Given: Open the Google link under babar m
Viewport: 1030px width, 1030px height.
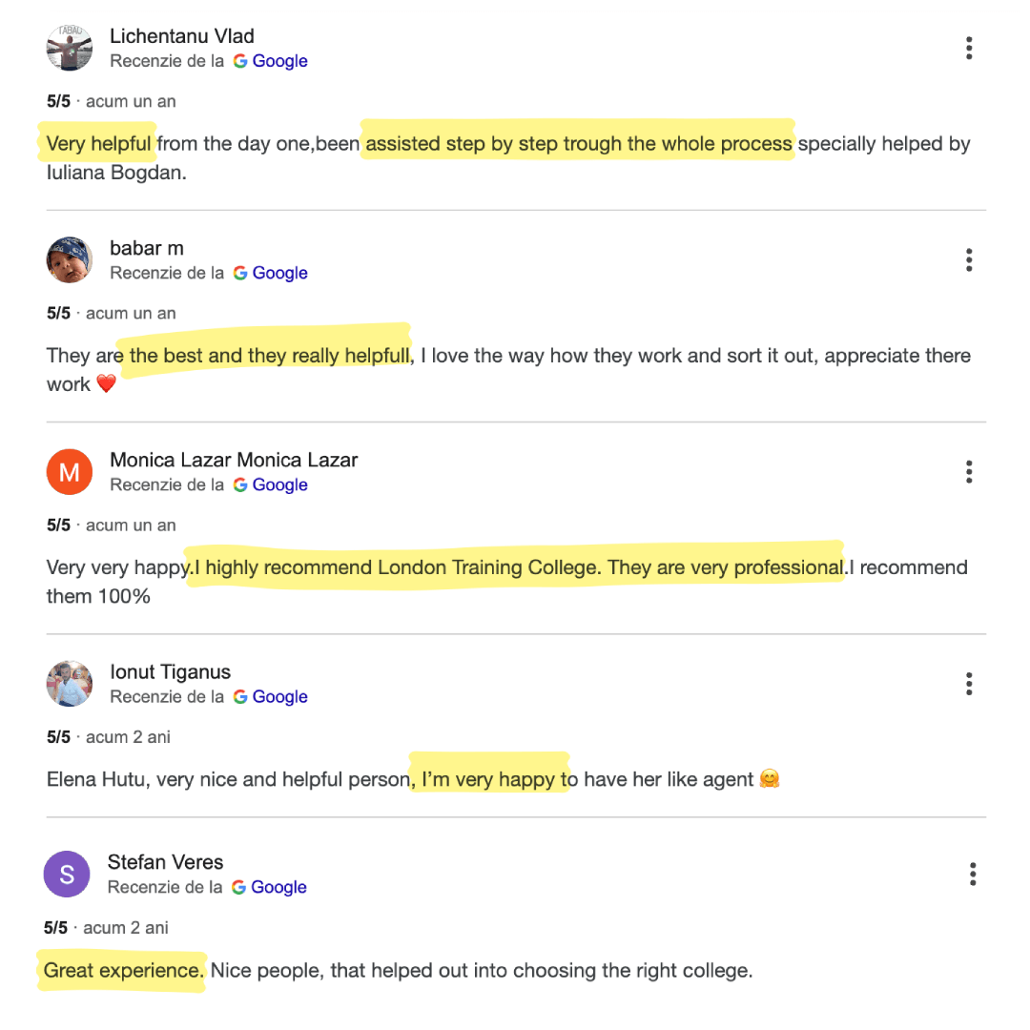Looking at the screenshot, I should pos(271,274).
